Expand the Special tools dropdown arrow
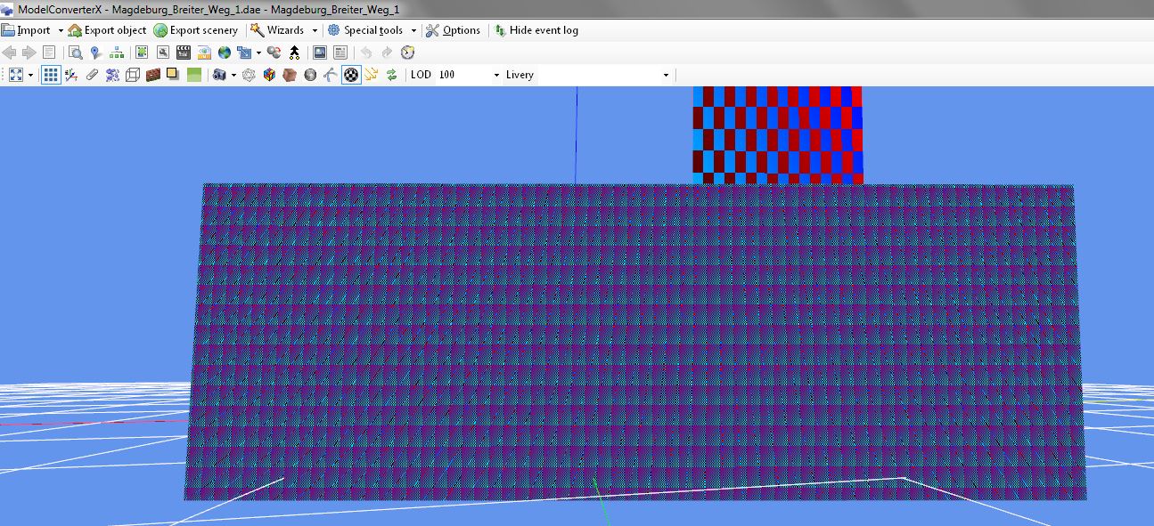The width and height of the screenshot is (1154, 526). (413, 30)
